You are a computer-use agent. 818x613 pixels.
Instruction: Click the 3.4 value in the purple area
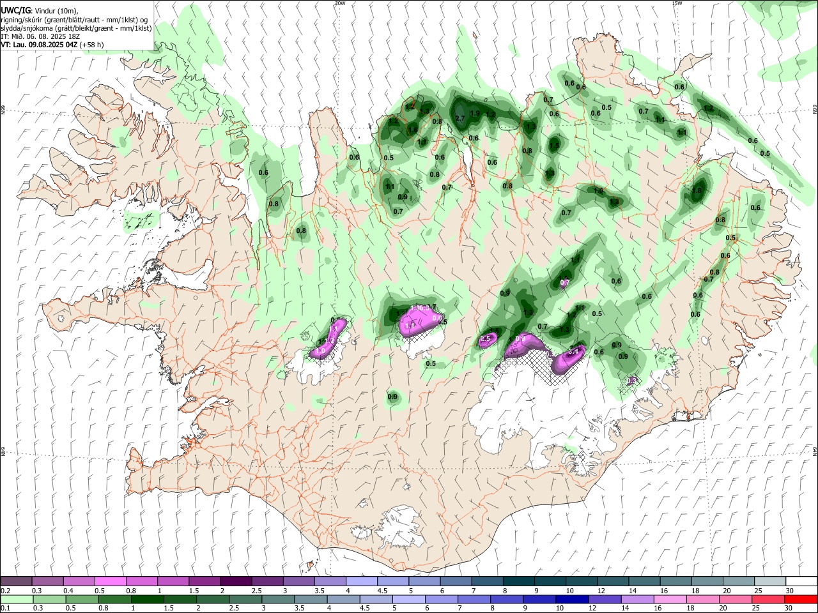coord(574,351)
